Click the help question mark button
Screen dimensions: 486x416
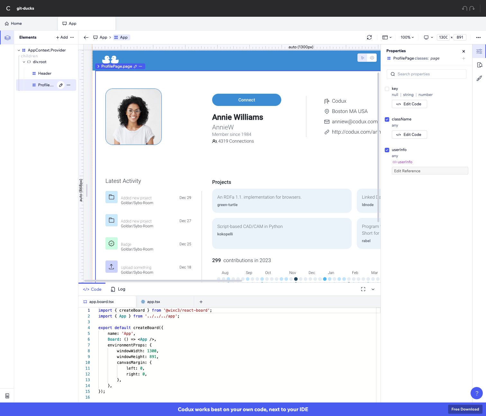(477, 393)
